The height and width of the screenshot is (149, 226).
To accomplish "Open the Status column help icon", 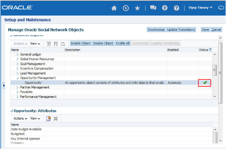I will pyautogui.click(x=210, y=50).
